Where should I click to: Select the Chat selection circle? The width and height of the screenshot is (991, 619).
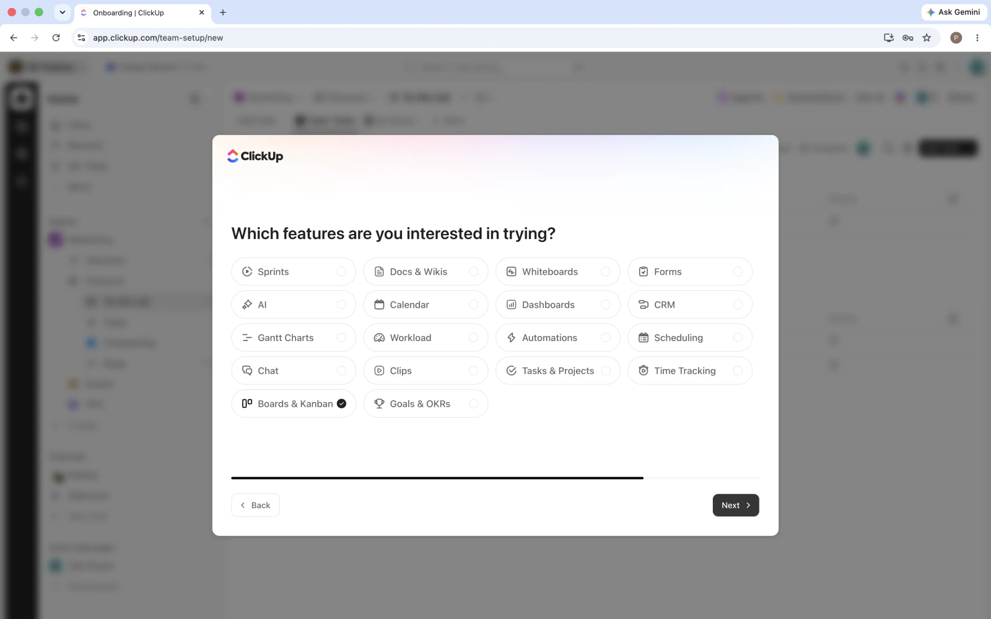pyautogui.click(x=341, y=371)
